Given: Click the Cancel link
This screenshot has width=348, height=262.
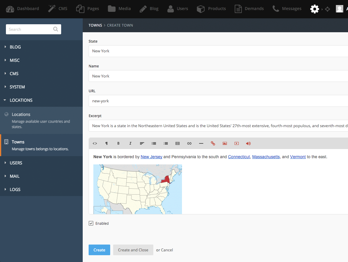Looking at the screenshot, I should click(167, 250).
